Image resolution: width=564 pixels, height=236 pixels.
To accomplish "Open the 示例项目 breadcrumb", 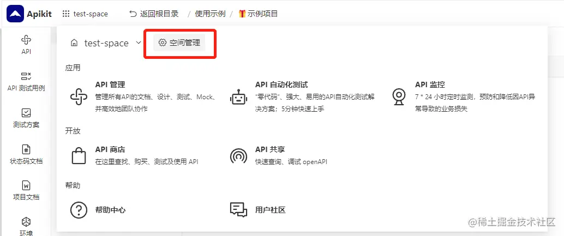I will [262, 14].
